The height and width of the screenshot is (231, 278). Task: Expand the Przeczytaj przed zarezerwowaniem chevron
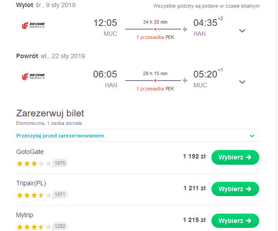coord(252,136)
